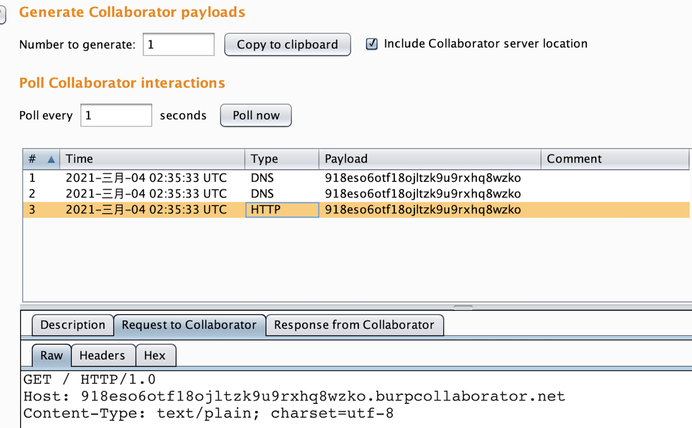Image resolution: width=692 pixels, height=428 pixels.
Task: Click the sort arrow in # column
Action: tap(51, 159)
